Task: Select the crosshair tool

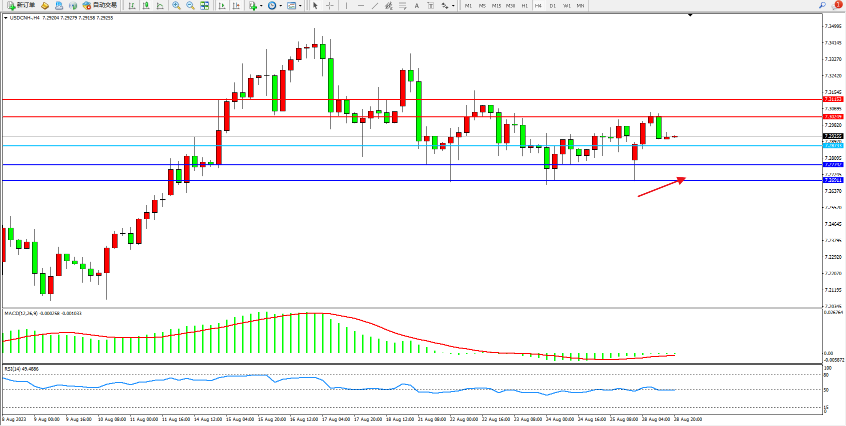Action: pyautogui.click(x=329, y=5)
